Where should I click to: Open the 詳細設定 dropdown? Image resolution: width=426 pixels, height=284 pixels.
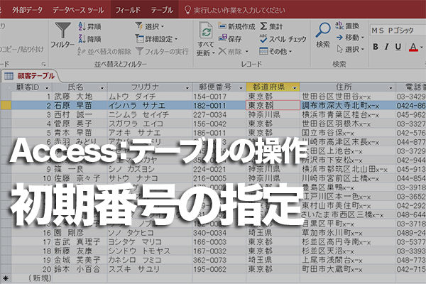click(156, 39)
